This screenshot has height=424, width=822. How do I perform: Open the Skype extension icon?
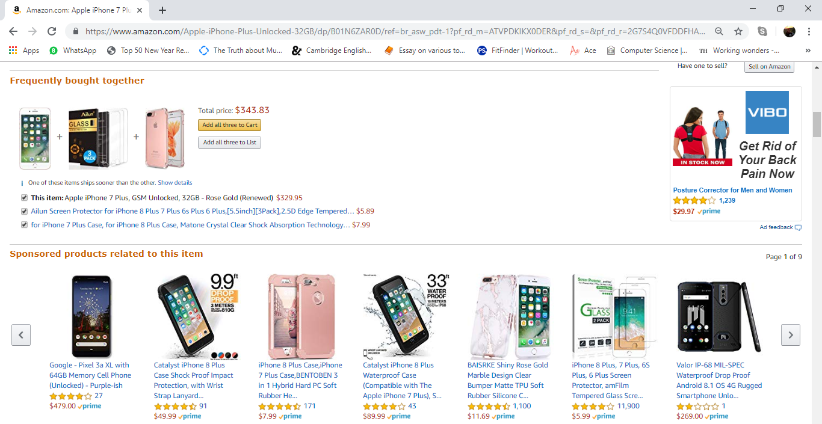(x=762, y=31)
